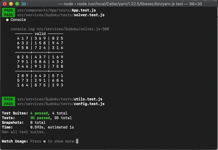Click the solver.js:500 console.log source line
Viewport: 218px width, 150px height.
(60, 29)
